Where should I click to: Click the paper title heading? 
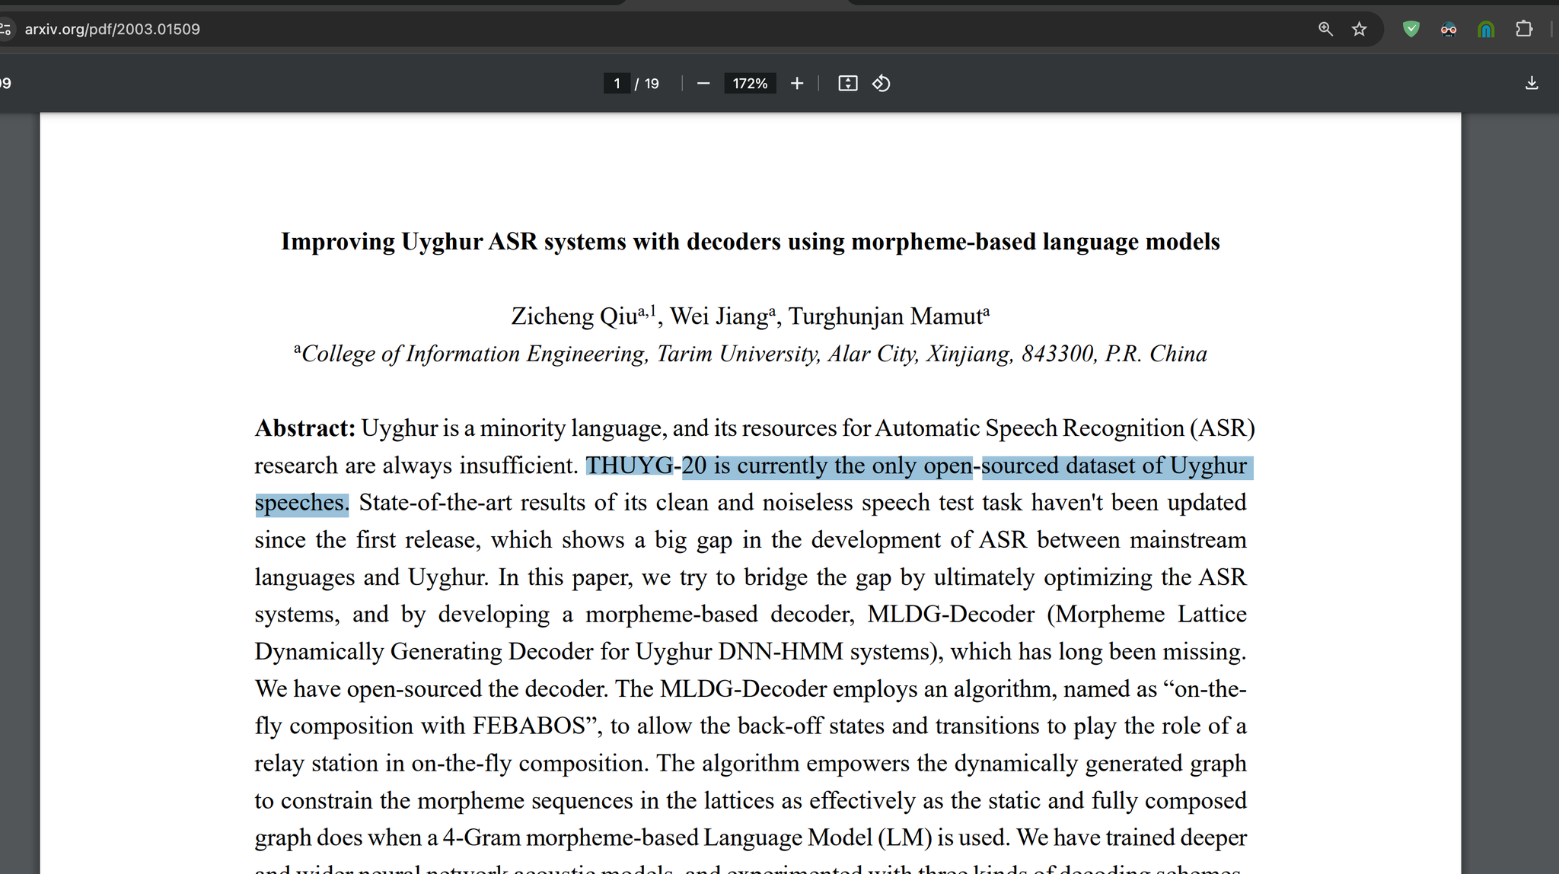pyautogui.click(x=750, y=241)
